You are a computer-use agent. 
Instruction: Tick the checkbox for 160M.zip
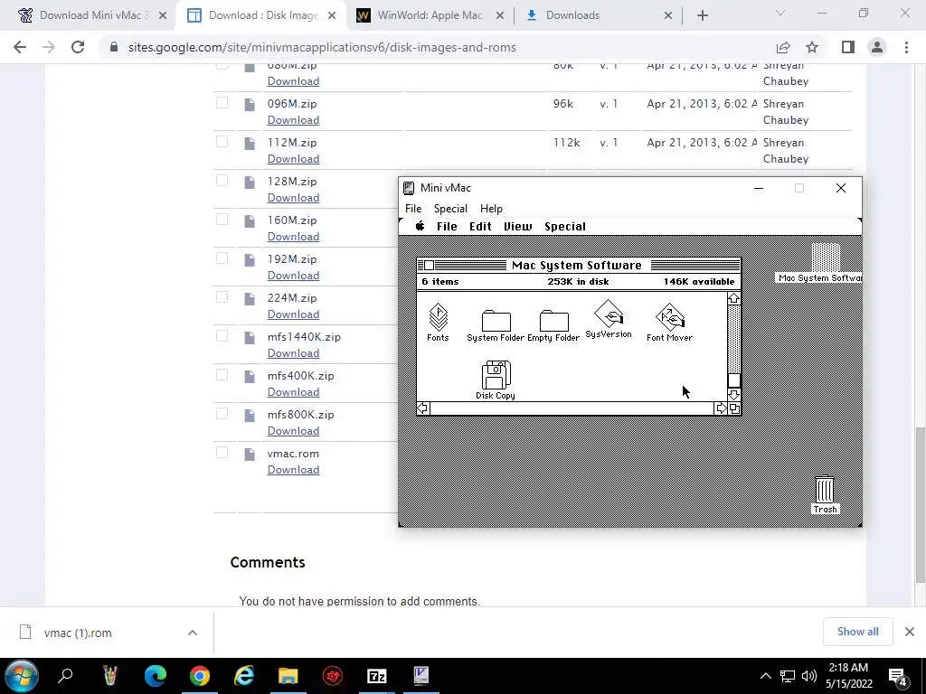click(222, 220)
